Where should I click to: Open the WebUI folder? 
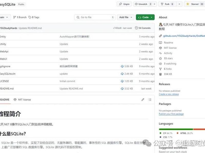pos(4,59)
